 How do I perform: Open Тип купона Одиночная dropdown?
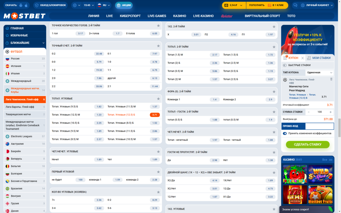coord(319,73)
